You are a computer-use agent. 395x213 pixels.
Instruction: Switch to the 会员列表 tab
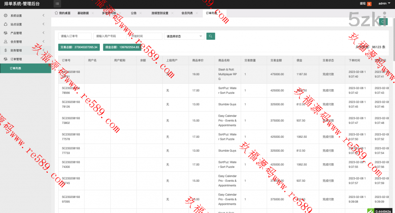click(x=187, y=13)
